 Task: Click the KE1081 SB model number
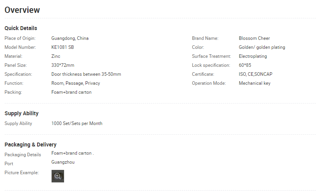click(x=62, y=47)
